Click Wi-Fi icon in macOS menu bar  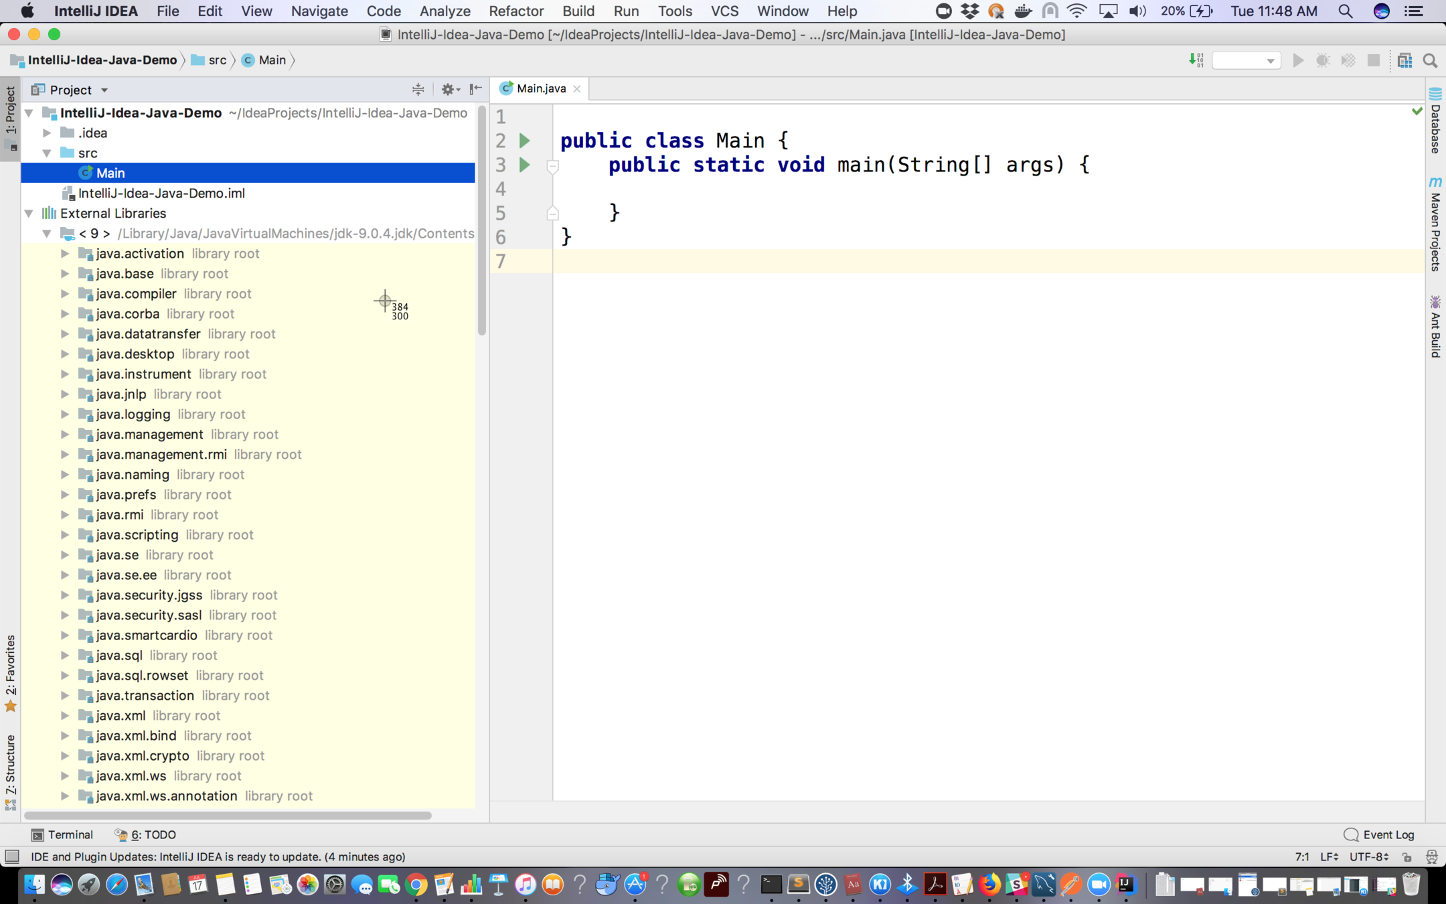click(x=1076, y=11)
